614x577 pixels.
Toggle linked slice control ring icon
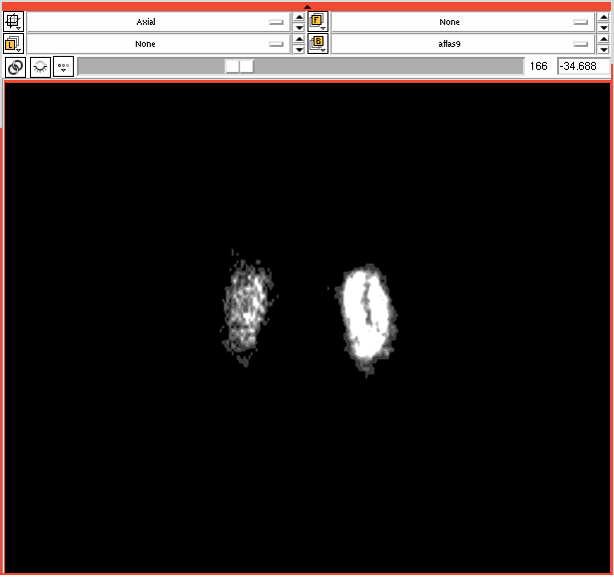click(15, 67)
